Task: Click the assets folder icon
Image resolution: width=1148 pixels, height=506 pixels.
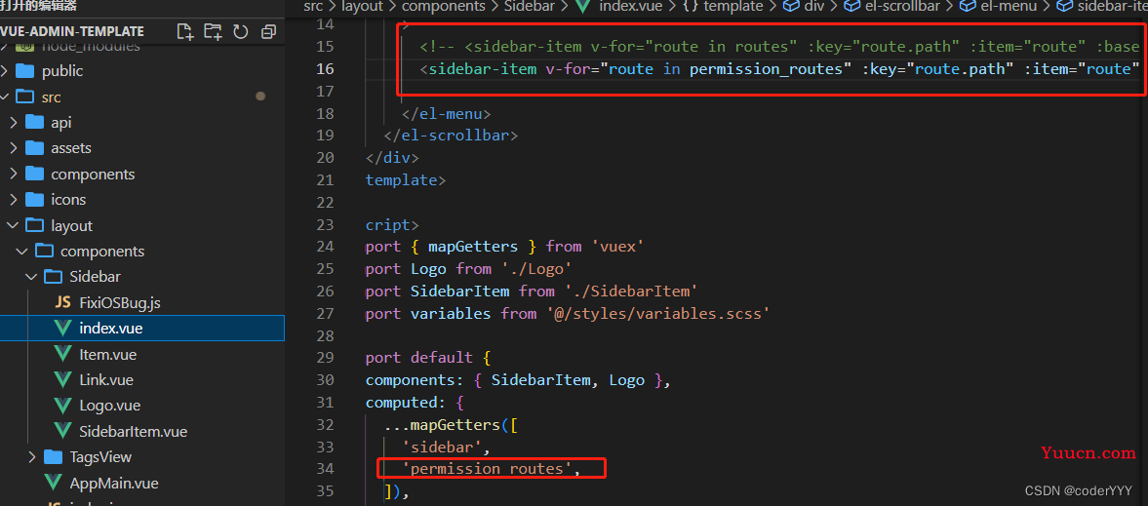Action: (x=34, y=148)
